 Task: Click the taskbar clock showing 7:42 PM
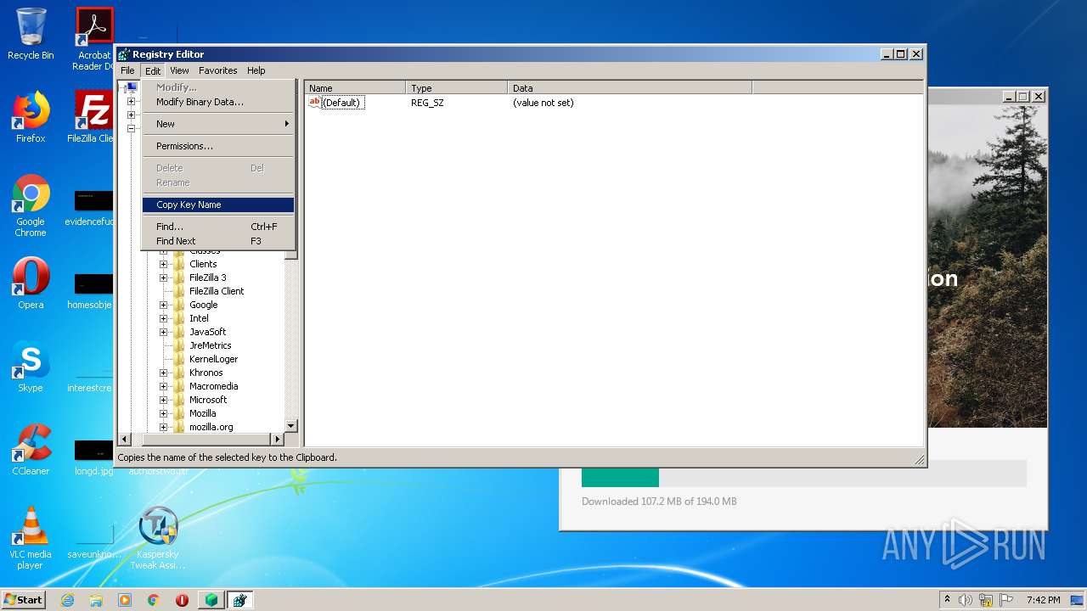click(1043, 600)
